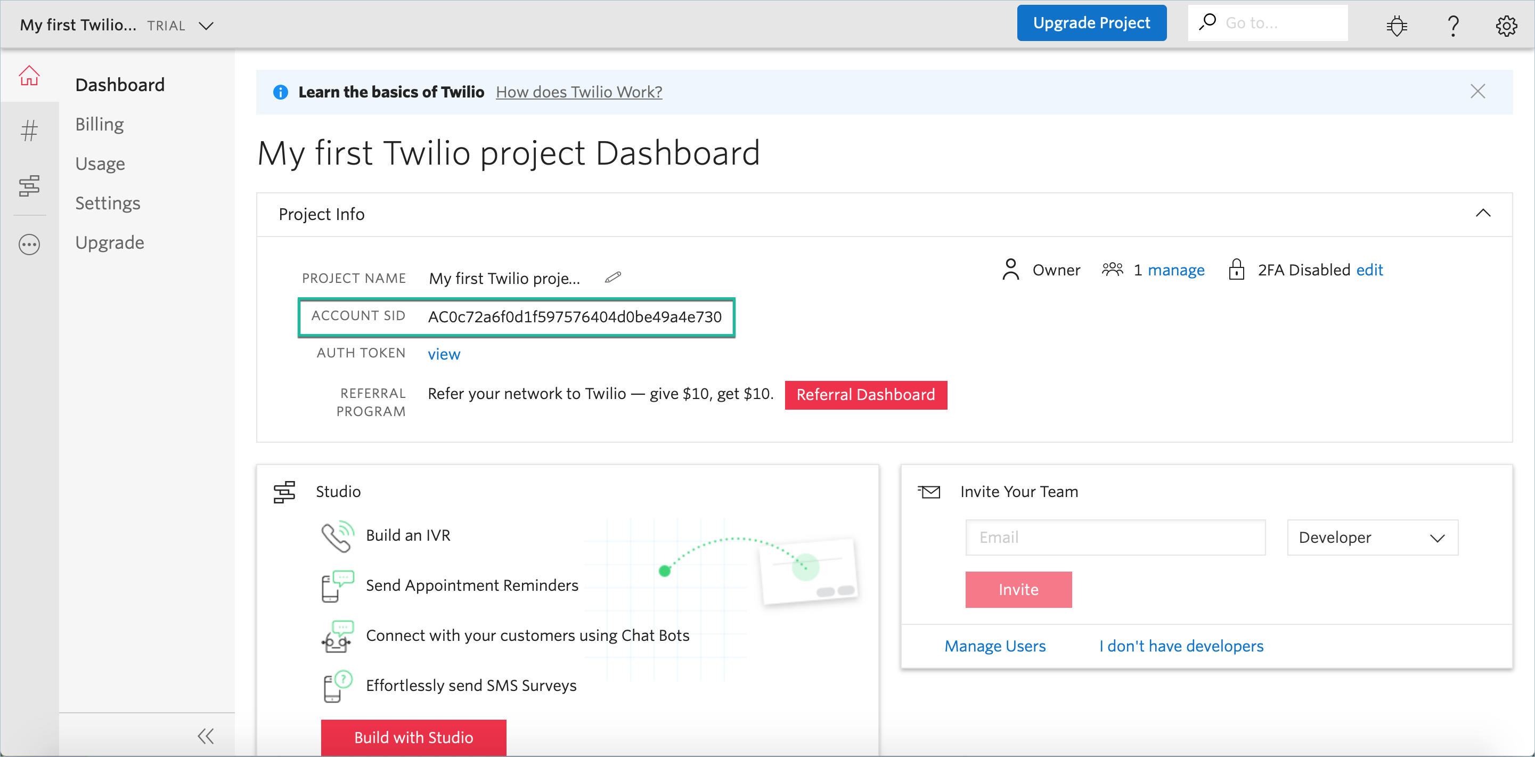
Task: Open Studio icon in left sidebar
Action: 29,186
